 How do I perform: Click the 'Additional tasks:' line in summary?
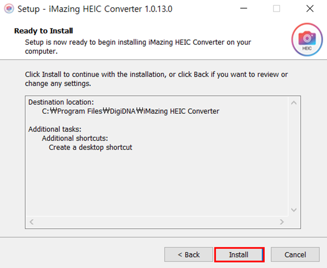click(x=55, y=129)
